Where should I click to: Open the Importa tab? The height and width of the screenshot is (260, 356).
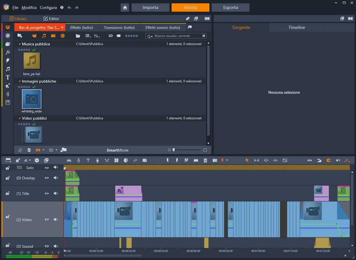[150, 7]
